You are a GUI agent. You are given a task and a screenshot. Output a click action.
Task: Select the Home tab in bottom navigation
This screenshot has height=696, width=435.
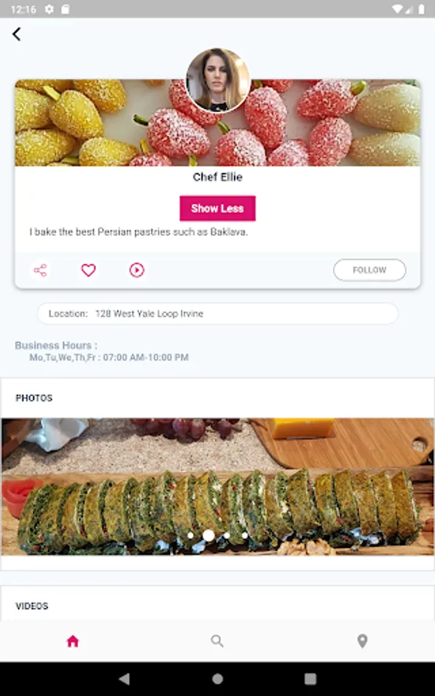click(x=73, y=640)
